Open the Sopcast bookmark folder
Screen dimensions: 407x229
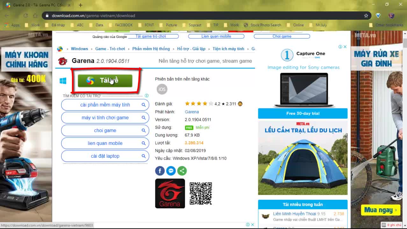click(192, 25)
